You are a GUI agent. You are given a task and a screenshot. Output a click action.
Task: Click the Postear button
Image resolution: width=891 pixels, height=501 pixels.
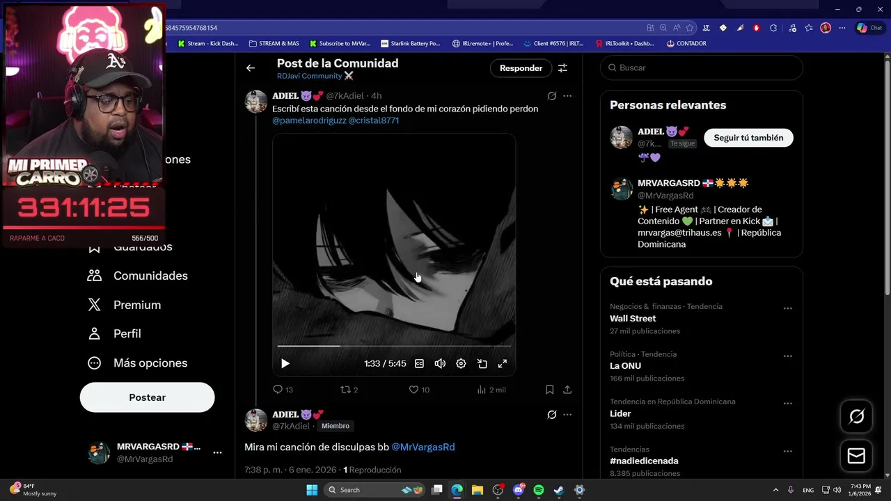click(147, 397)
